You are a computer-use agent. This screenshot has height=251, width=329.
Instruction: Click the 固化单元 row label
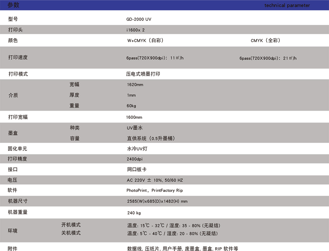[x=18, y=149]
